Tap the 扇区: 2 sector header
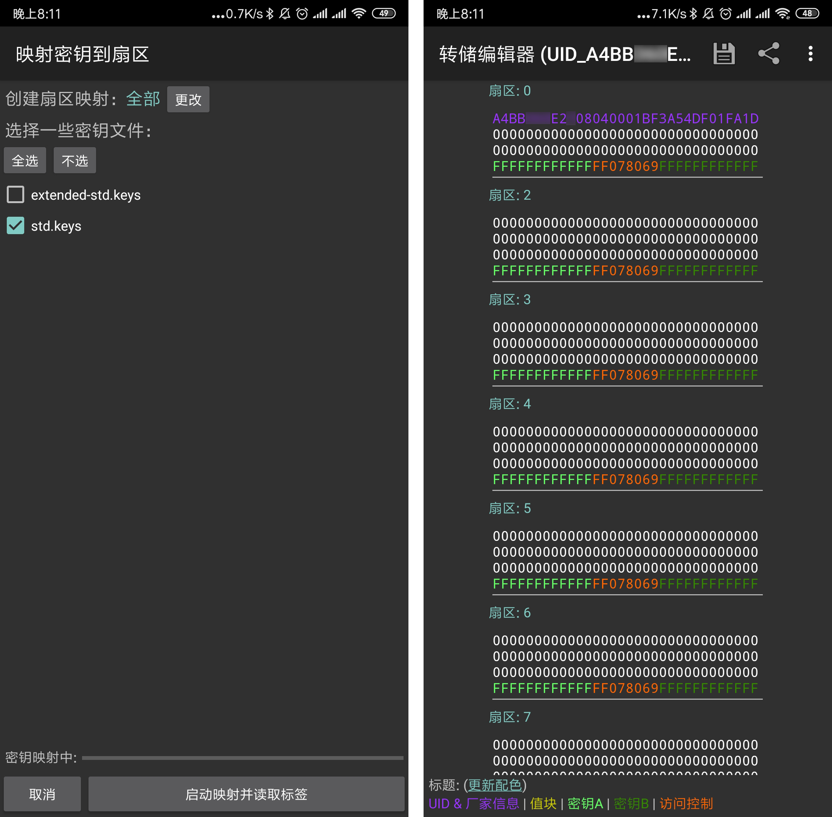This screenshot has height=817, width=832. (x=509, y=195)
